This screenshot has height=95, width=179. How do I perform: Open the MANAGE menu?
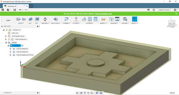tap(114, 23)
